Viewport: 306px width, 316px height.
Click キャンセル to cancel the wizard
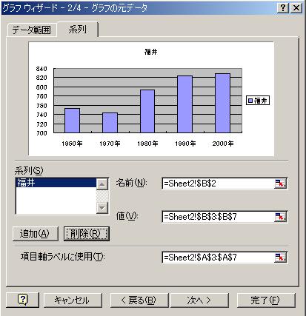coord(73,300)
